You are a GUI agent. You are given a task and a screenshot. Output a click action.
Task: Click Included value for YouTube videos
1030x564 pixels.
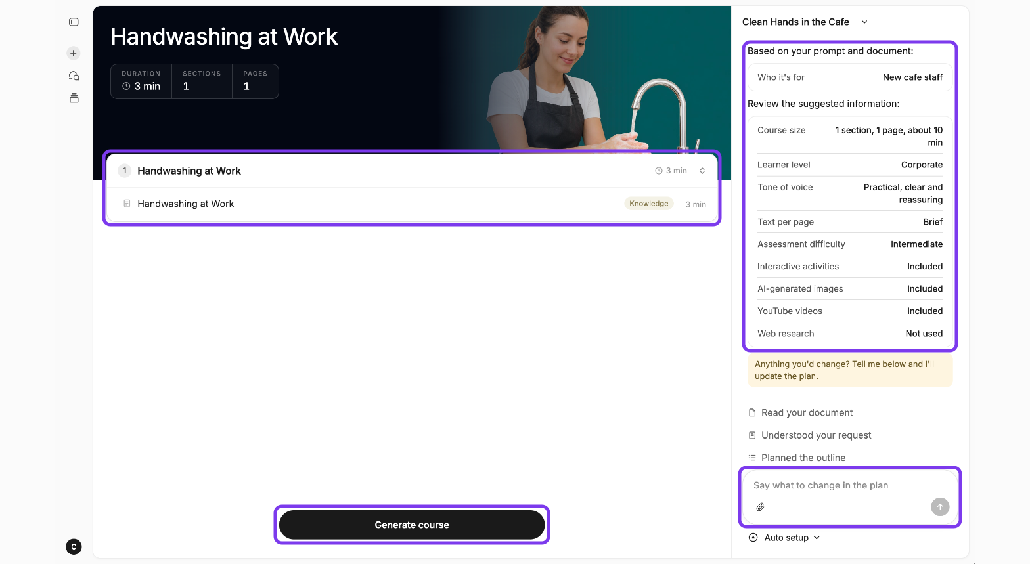coord(925,311)
